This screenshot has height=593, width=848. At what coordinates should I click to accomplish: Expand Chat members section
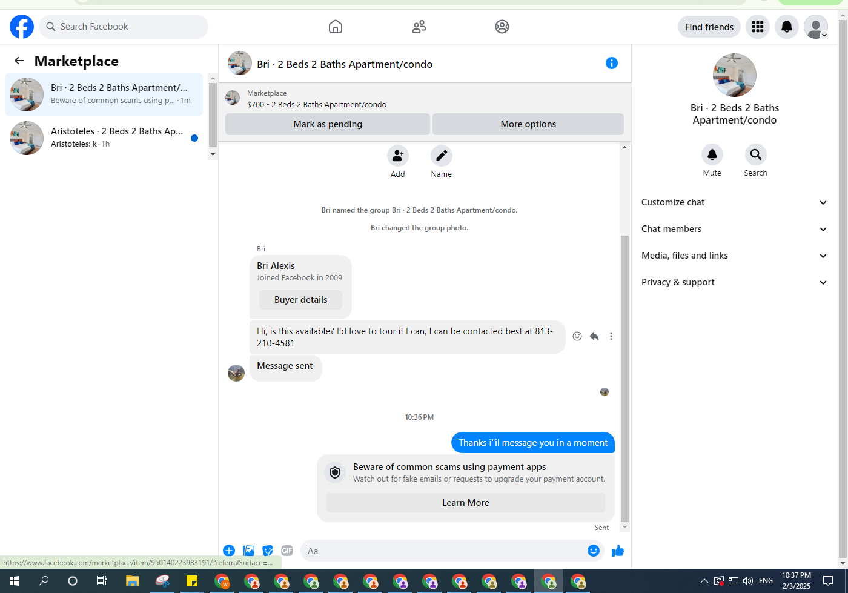pos(734,229)
